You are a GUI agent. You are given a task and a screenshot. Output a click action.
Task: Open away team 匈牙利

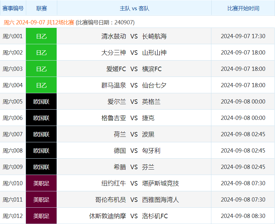tap(151, 151)
